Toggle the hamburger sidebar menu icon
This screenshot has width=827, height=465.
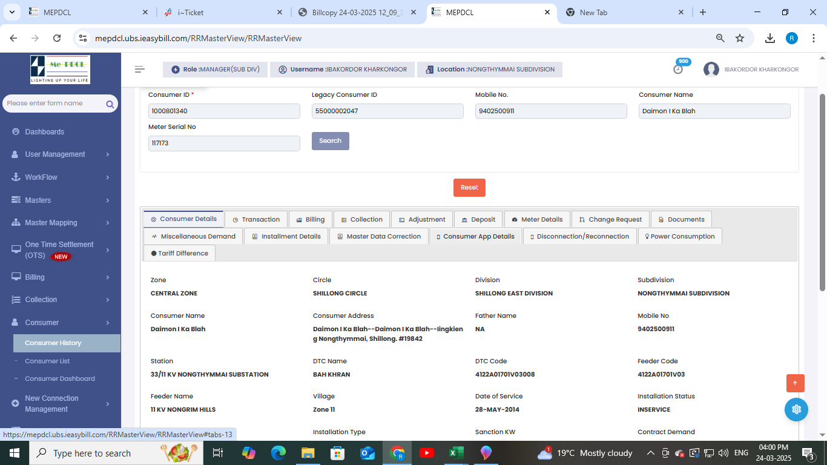pos(140,69)
